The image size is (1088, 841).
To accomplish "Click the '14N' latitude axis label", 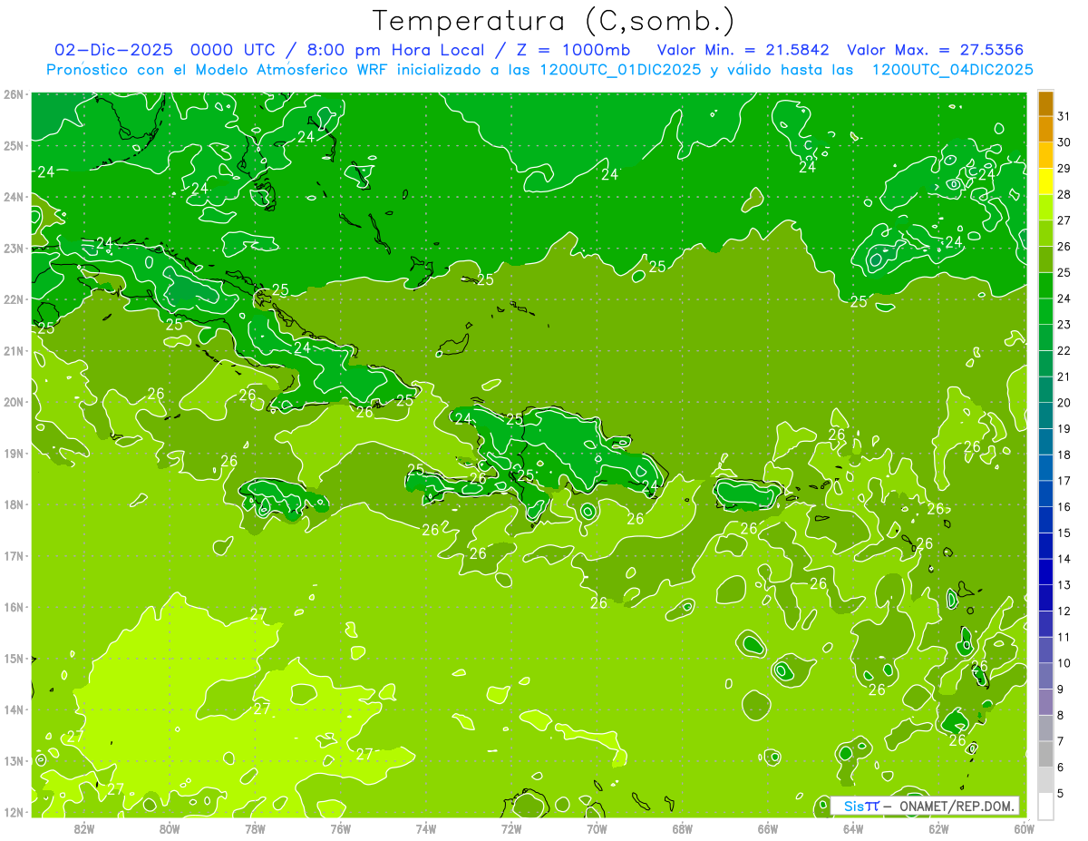I will 14,709.
